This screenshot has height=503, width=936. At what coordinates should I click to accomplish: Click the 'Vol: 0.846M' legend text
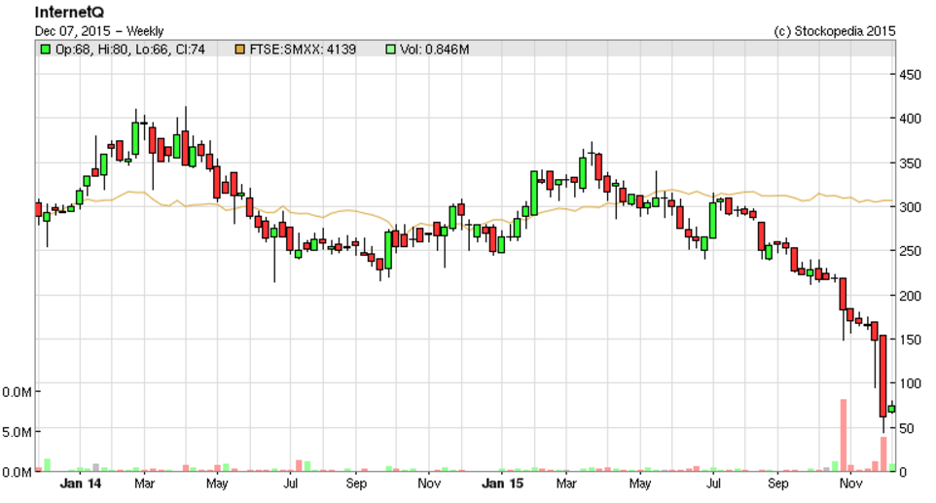pyautogui.click(x=435, y=50)
